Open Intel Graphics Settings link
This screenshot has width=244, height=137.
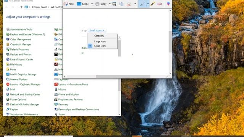coord(23,75)
